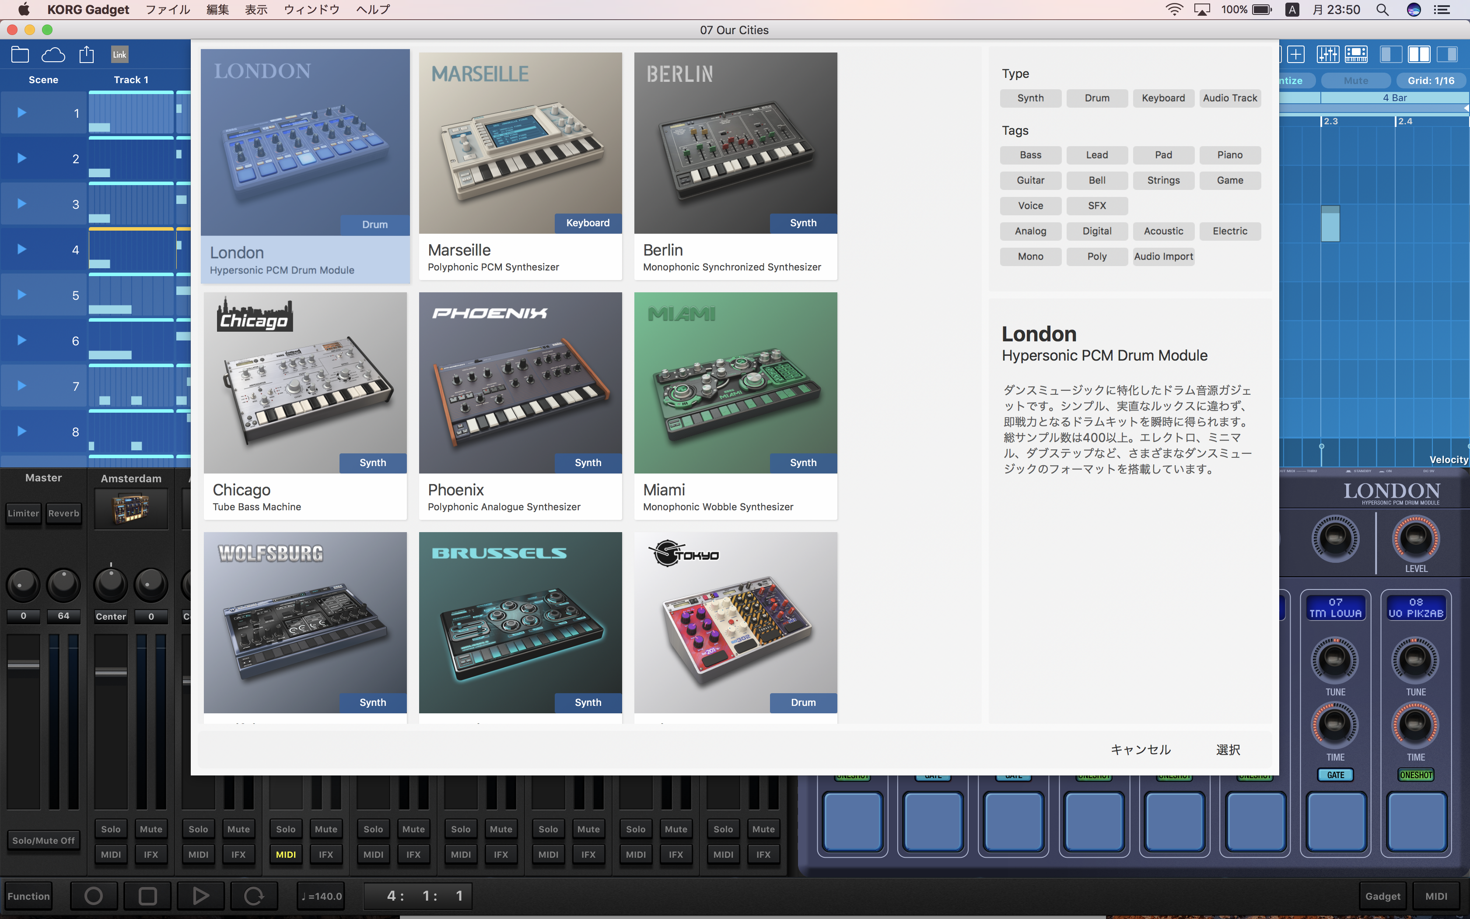Image resolution: width=1470 pixels, height=919 pixels.
Task: Switch to the bottom-right MIDI tab
Action: click(x=1437, y=896)
